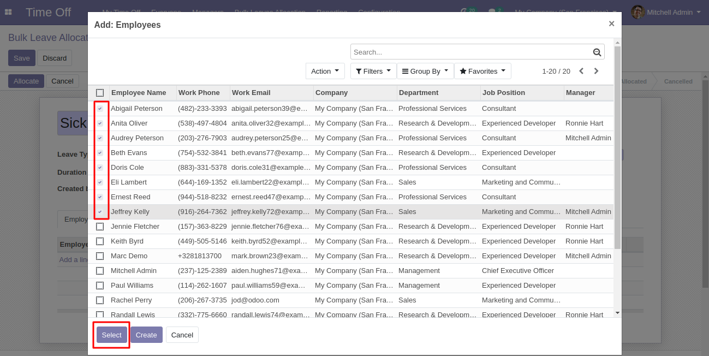Image resolution: width=709 pixels, height=356 pixels.
Task: Toggle the select-all header checkbox
Action: (x=100, y=93)
